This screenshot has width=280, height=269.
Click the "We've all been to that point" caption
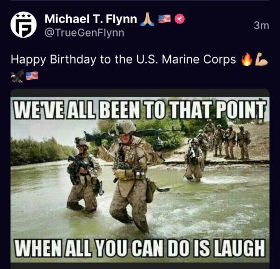(x=140, y=110)
